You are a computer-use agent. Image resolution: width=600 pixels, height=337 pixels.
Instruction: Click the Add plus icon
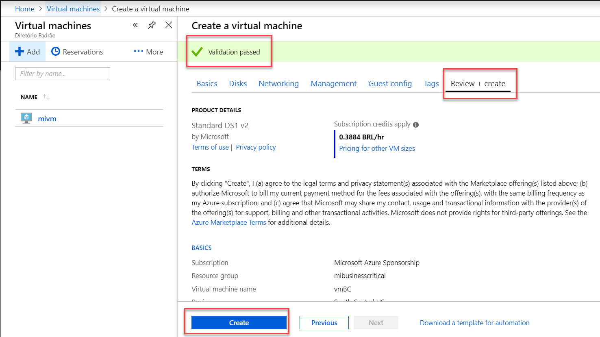[20, 52]
